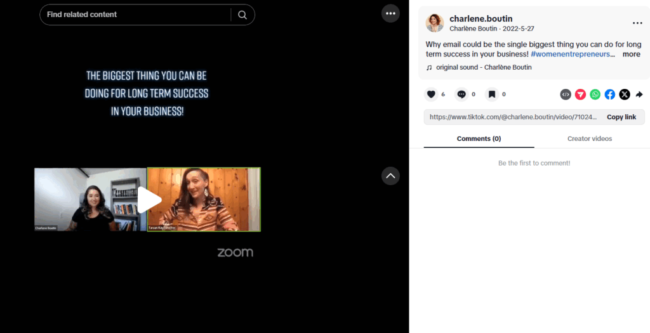Expand more share options arrow
650x333 pixels.
(639, 95)
